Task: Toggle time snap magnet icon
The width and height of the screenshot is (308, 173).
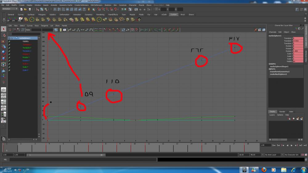Action: coord(132,30)
